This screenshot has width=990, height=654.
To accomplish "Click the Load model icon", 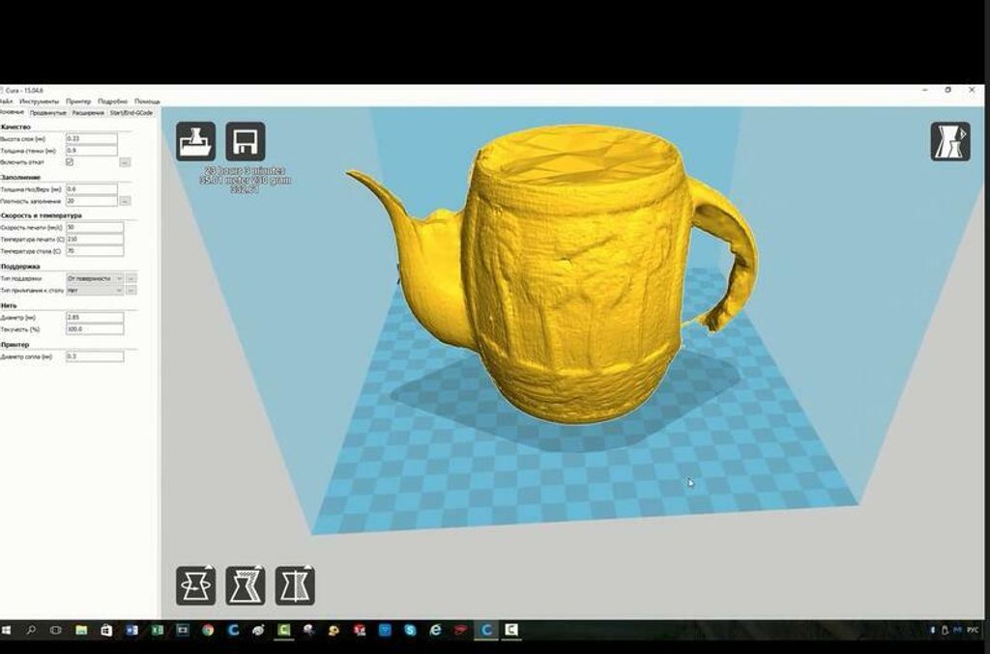I will point(195,141).
